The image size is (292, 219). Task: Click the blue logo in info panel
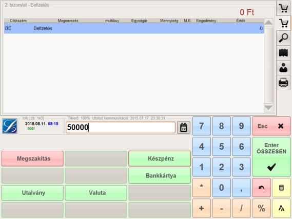coord(10,126)
